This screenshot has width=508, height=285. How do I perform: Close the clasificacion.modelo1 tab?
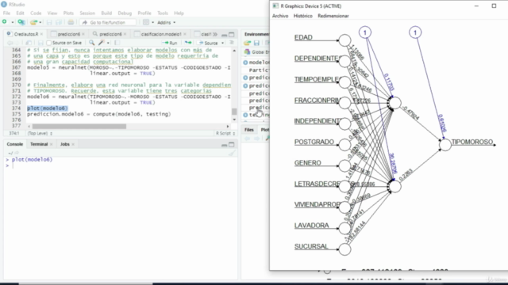185,34
